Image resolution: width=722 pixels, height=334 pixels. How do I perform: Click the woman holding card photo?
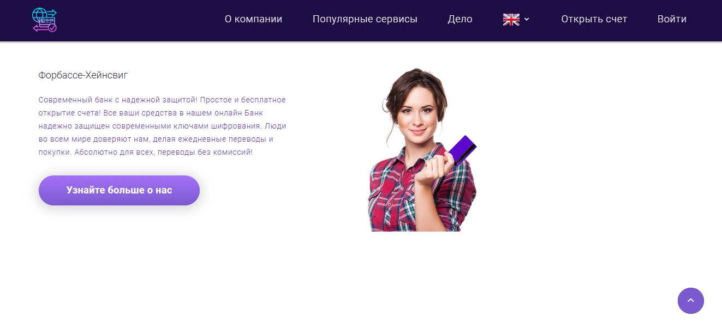pos(422,150)
